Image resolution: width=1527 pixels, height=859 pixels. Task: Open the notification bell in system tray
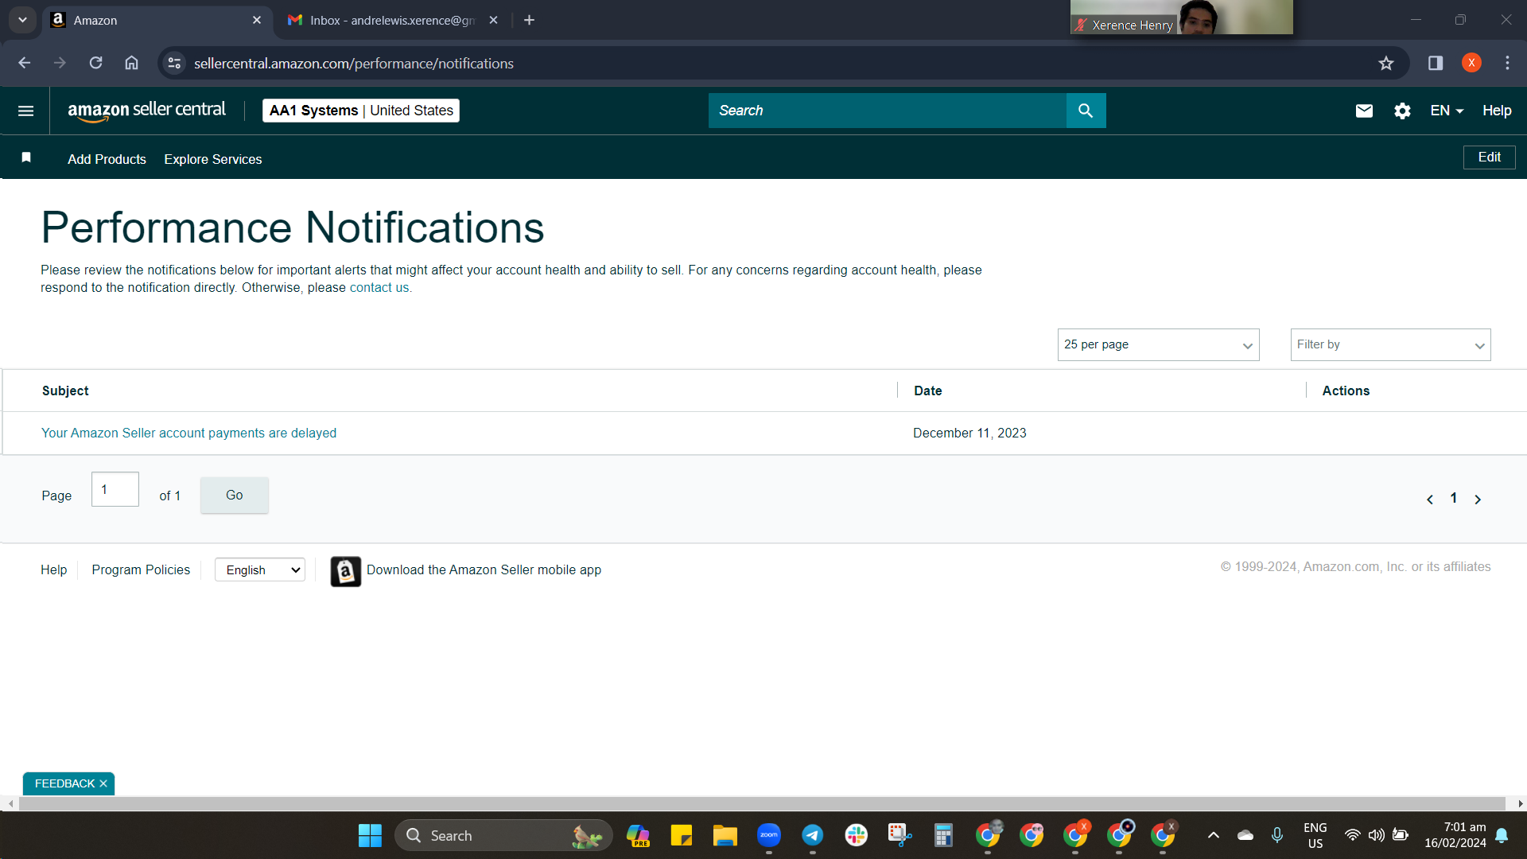pos(1502,835)
